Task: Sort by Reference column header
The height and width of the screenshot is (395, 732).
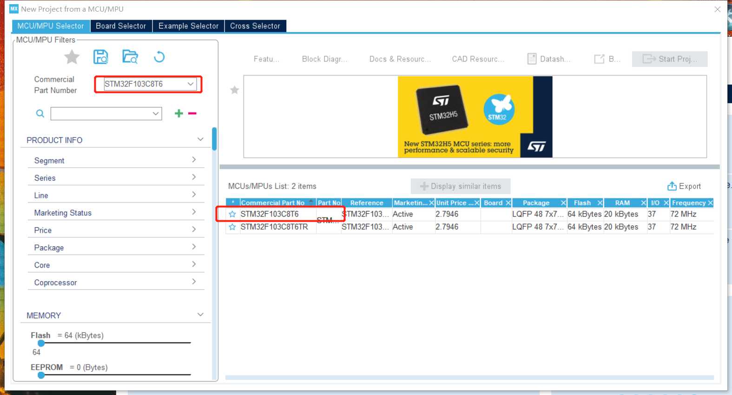Action: pos(367,203)
